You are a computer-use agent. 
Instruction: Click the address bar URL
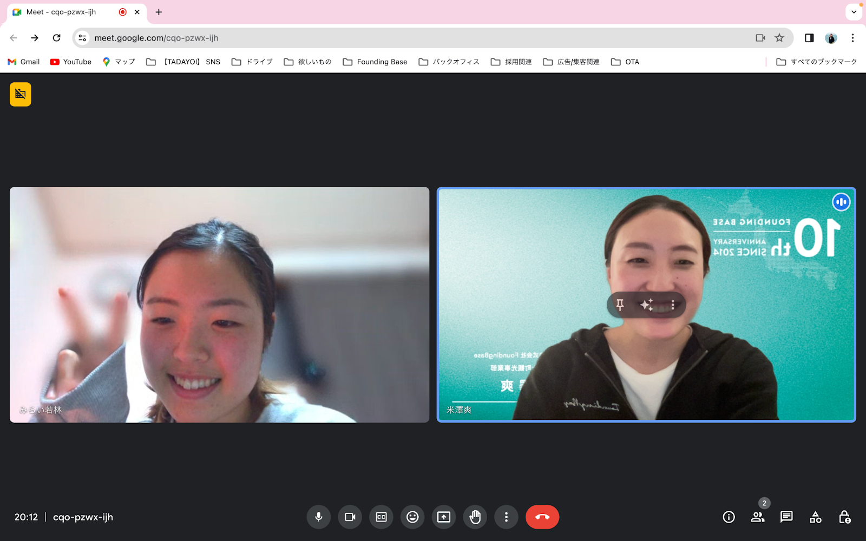pyautogui.click(x=156, y=38)
